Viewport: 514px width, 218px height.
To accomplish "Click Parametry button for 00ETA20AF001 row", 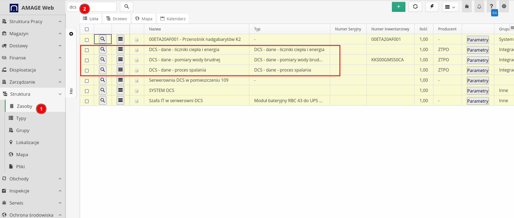I will click(478, 40).
